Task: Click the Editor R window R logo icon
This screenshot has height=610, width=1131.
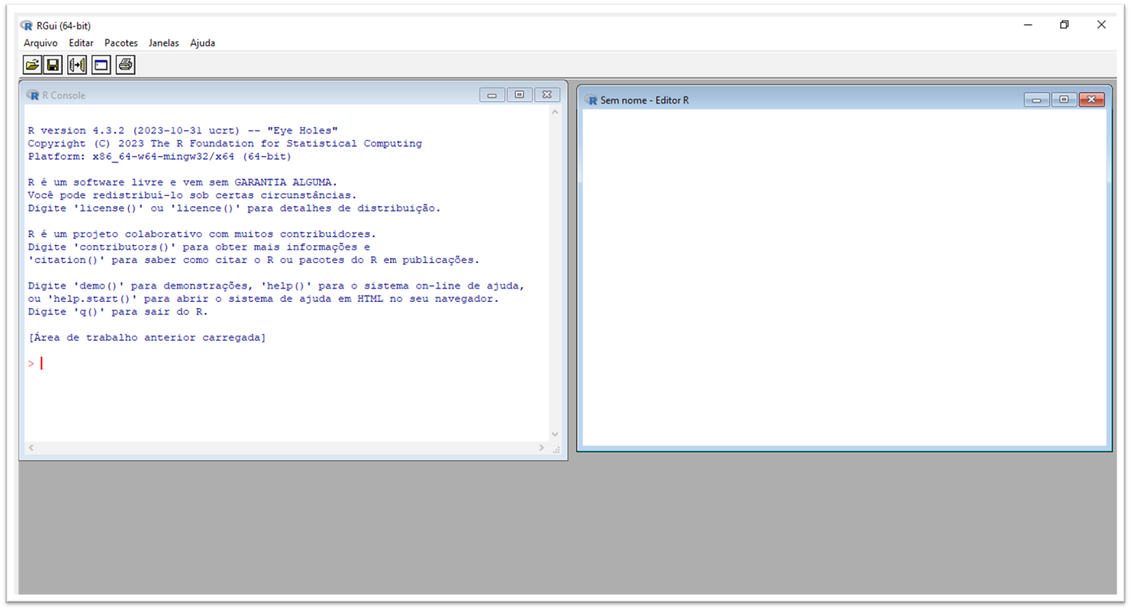Action: click(592, 100)
